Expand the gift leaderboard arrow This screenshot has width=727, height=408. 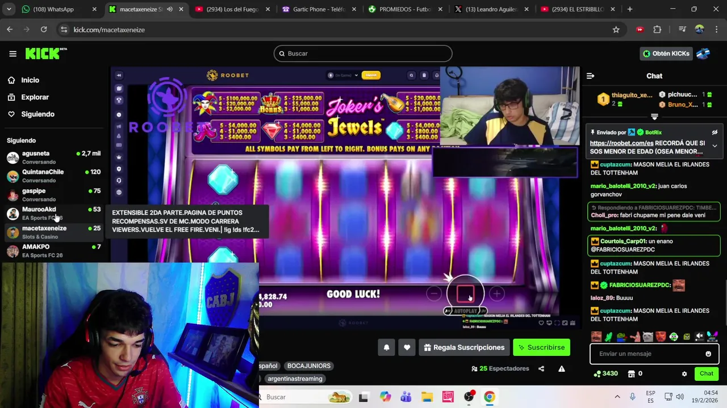click(654, 116)
